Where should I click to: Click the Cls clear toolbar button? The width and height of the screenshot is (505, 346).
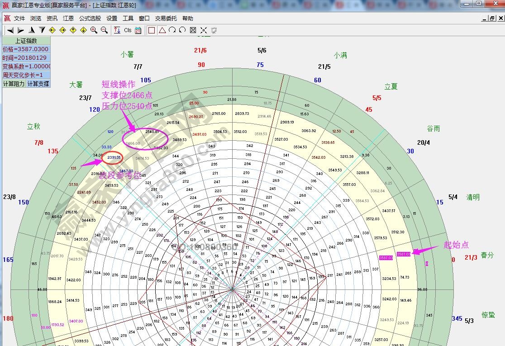tap(128, 30)
